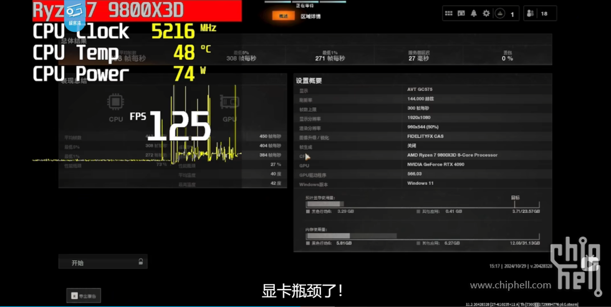Click the 308 帧每秒 lowest 5% result
Screen dimensions: 611x307
click(241, 59)
